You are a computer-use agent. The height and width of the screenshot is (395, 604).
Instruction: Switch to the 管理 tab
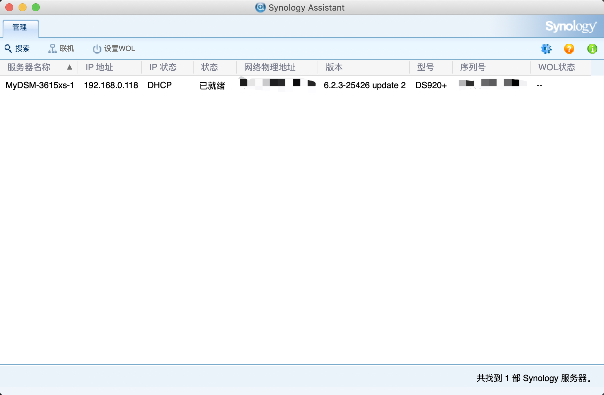tap(21, 28)
